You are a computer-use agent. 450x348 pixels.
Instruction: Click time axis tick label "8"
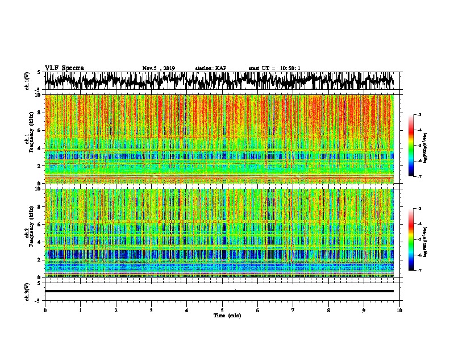(328, 310)
